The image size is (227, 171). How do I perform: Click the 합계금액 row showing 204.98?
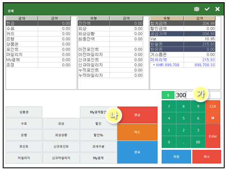pyautogui.click(x=182, y=23)
